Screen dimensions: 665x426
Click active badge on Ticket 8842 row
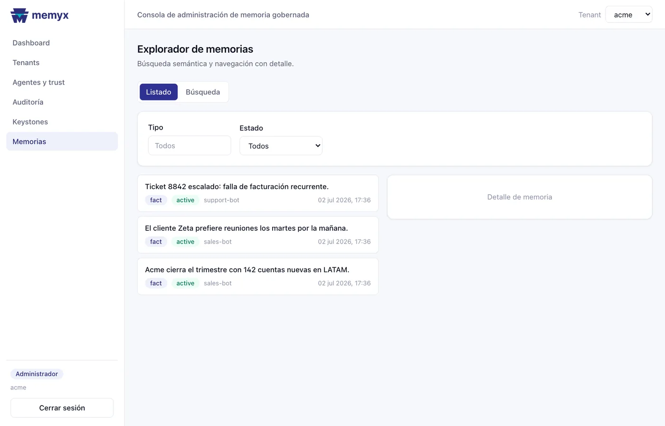(x=185, y=200)
